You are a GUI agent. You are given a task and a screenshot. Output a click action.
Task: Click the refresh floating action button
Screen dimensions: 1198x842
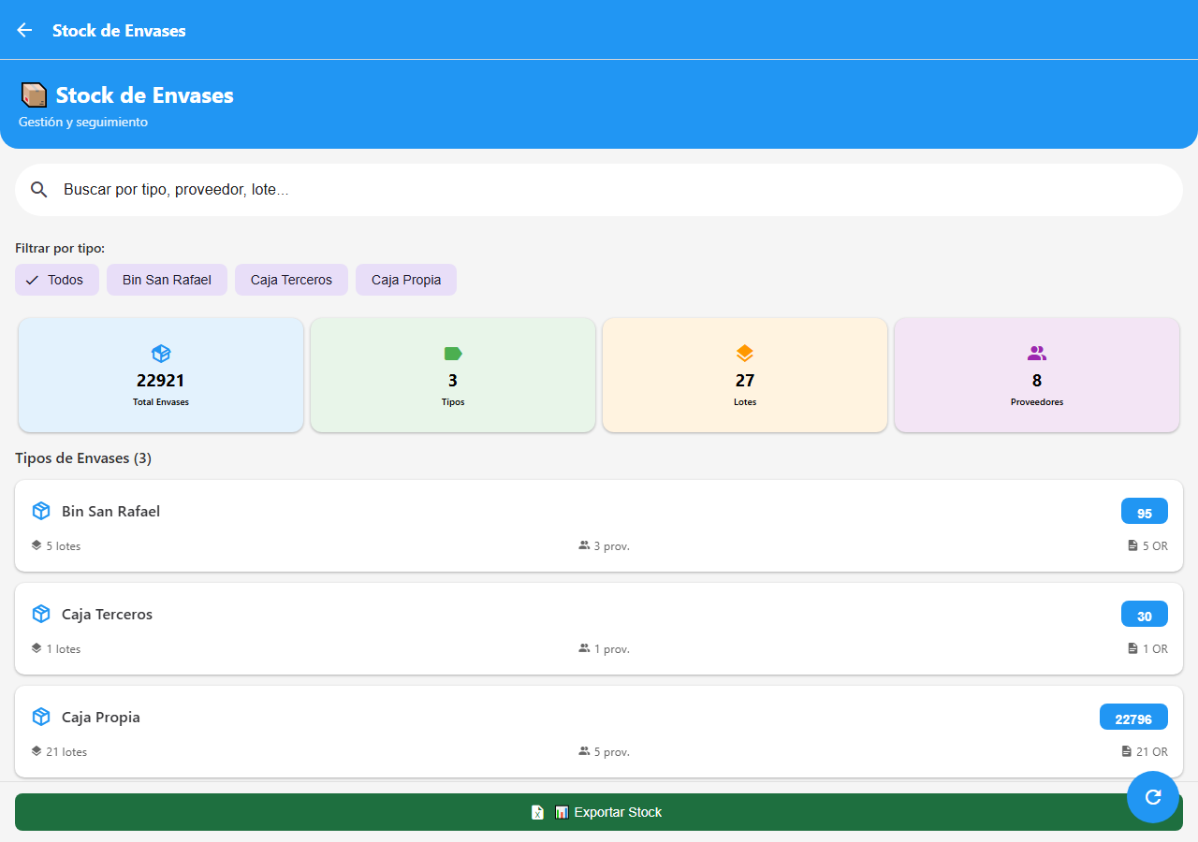[1153, 797]
